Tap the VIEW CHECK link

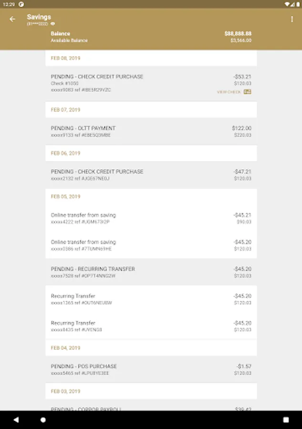click(229, 92)
